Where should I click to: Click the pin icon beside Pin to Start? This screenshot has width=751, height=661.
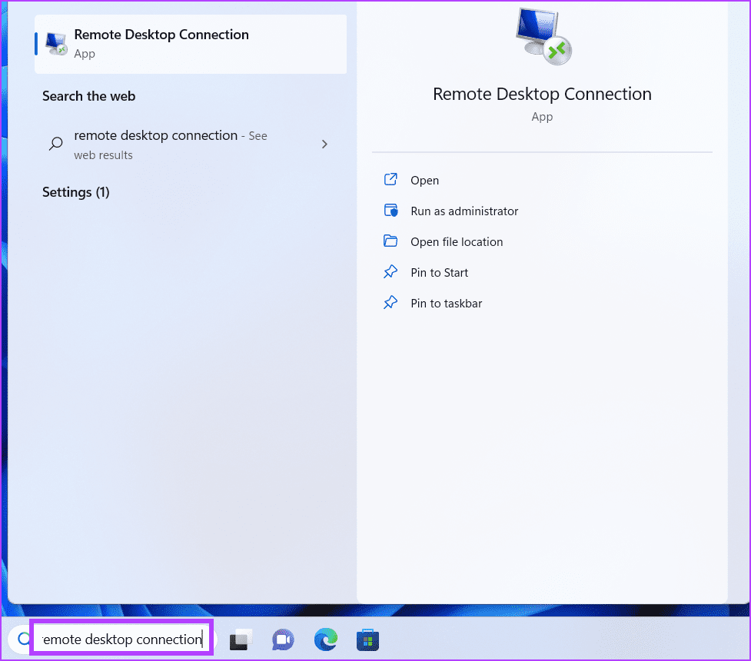[x=390, y=271]
